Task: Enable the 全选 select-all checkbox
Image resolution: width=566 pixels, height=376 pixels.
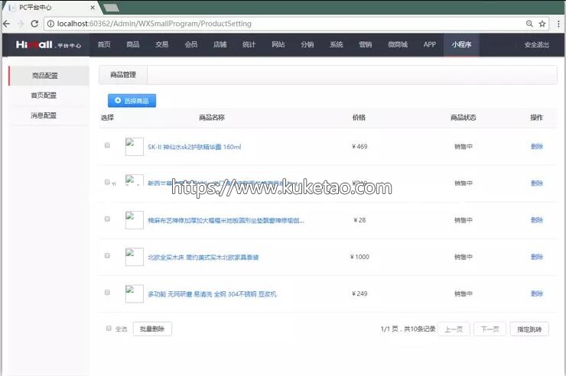Action: pyautogui.click(x=109, y=329)
